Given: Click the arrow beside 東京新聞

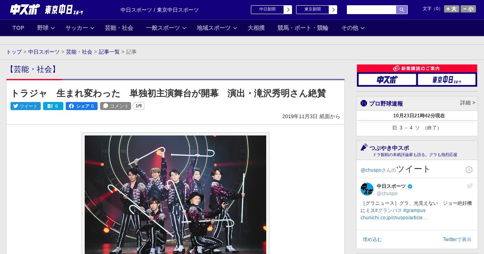Looking at the screenshot, I should click(x=333, y=10).
